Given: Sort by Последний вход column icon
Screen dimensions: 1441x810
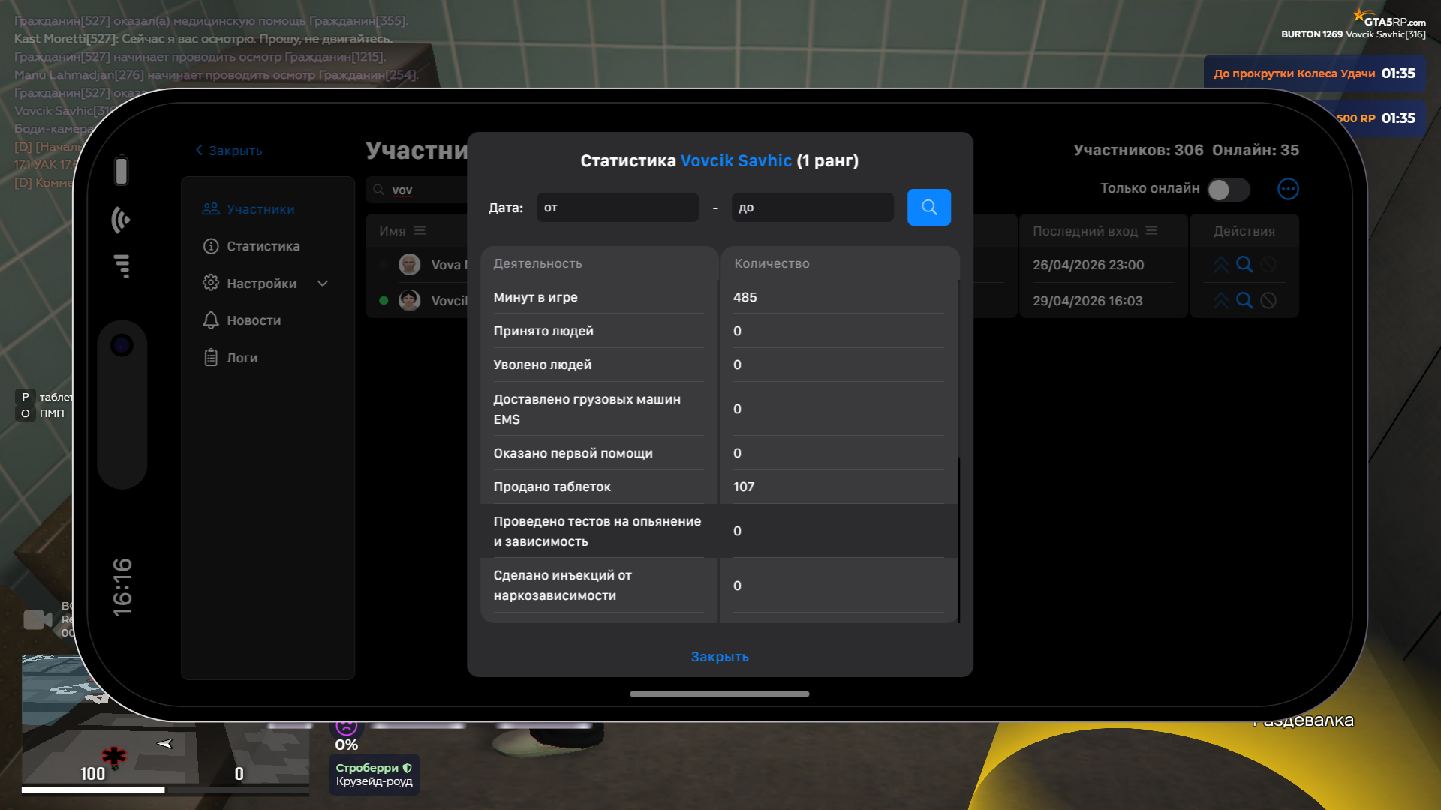Looking at the screenshot, I should [x=1151, y=231].
